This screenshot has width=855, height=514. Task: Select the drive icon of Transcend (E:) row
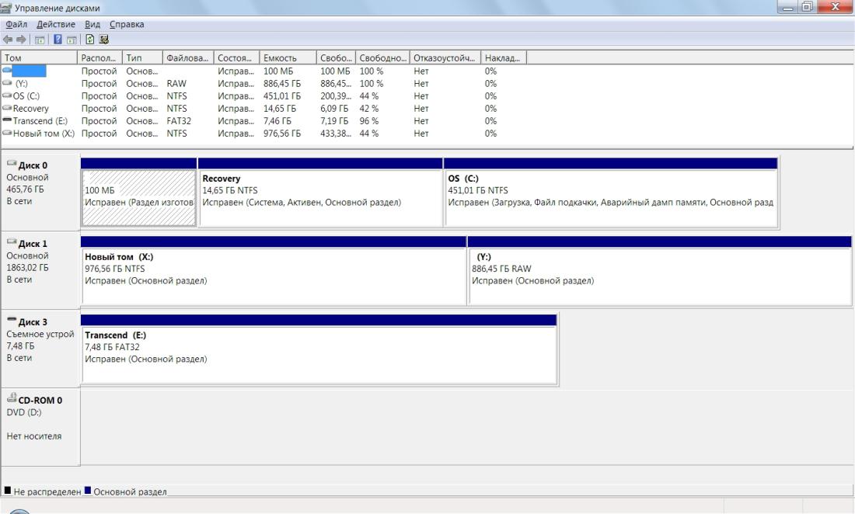[x=7, y=120]
